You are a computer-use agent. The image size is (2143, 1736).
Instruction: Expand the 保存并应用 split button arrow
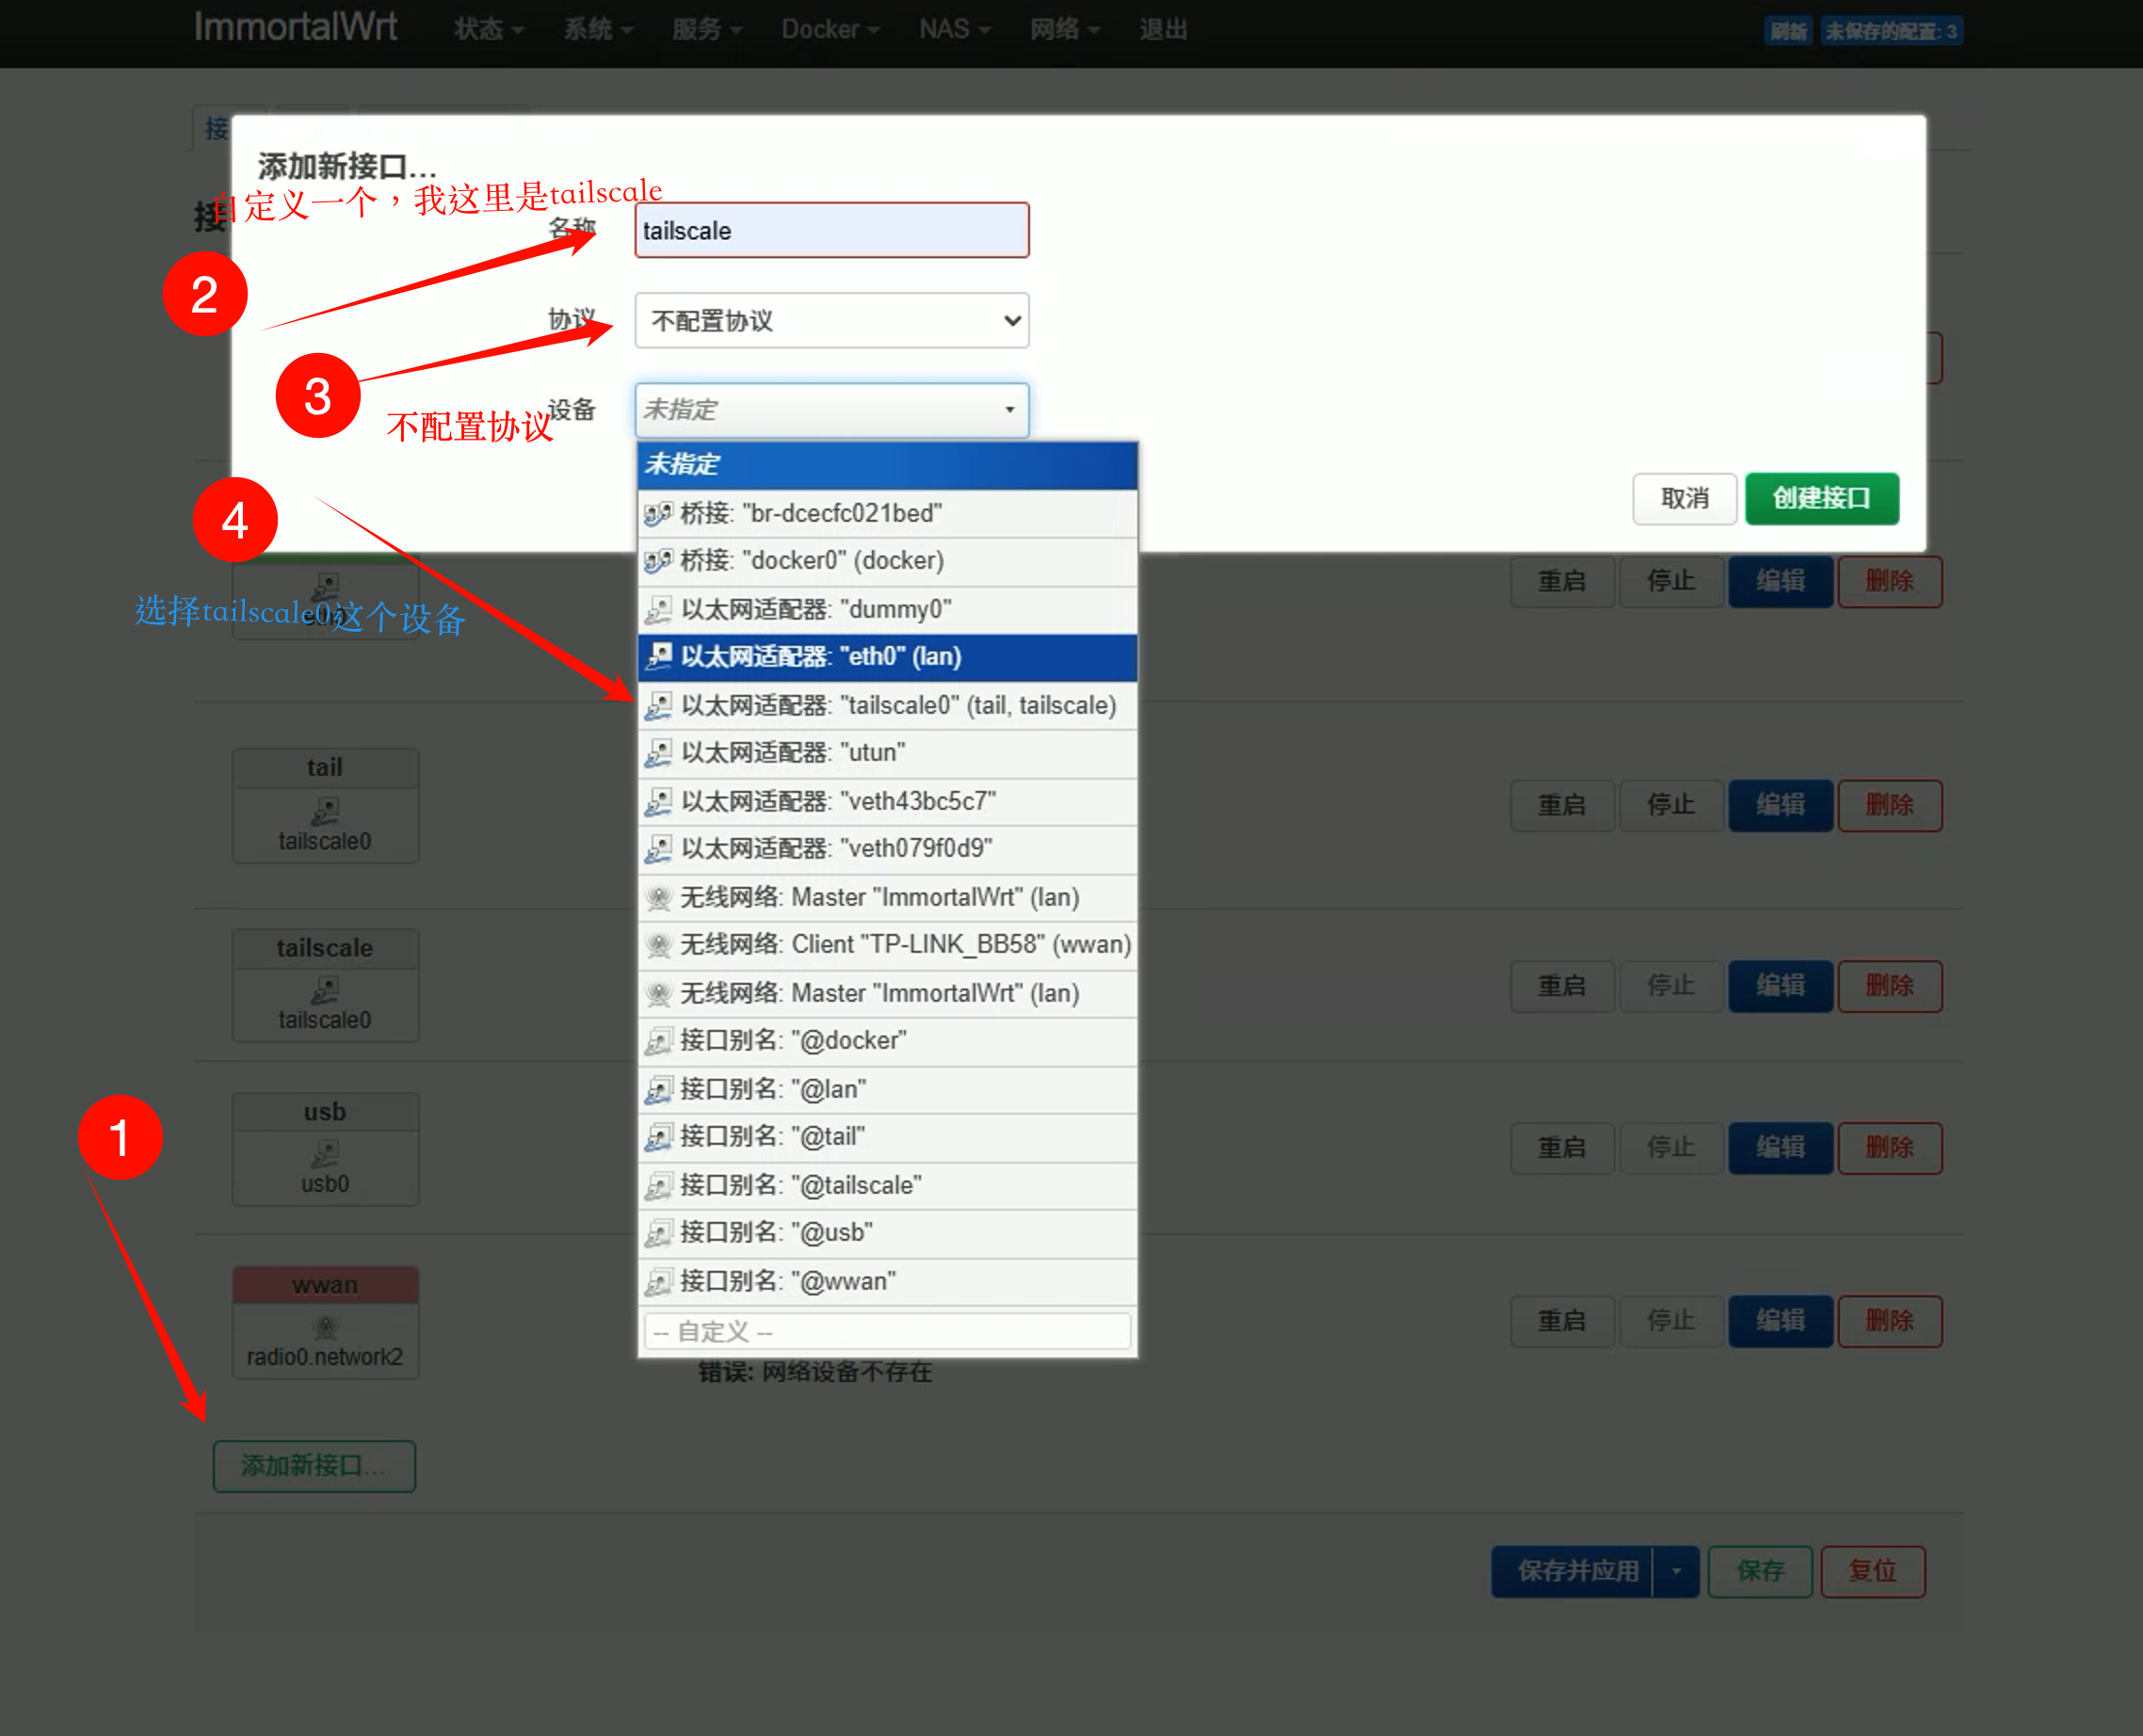1676,1571
